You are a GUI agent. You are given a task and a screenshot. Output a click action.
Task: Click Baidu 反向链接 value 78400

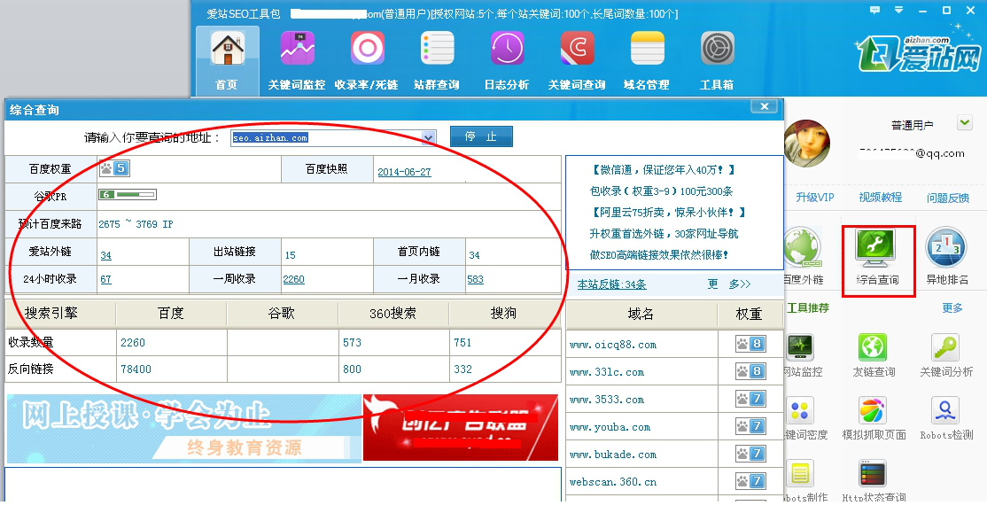[x=136, y=369]
